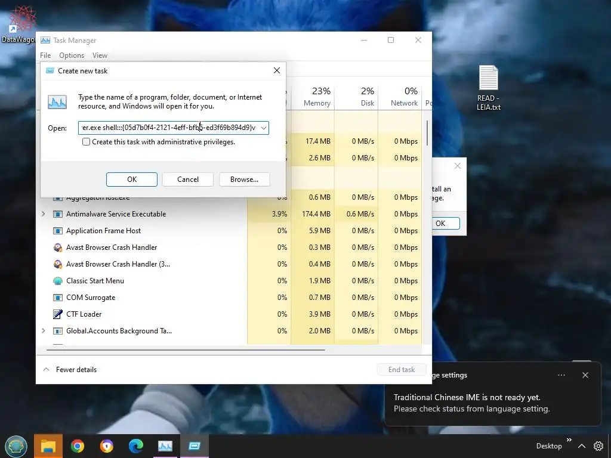Screen dimensions: 611x458
Task: Select the Application Frame Host name
Action: (x=104, y=231)
